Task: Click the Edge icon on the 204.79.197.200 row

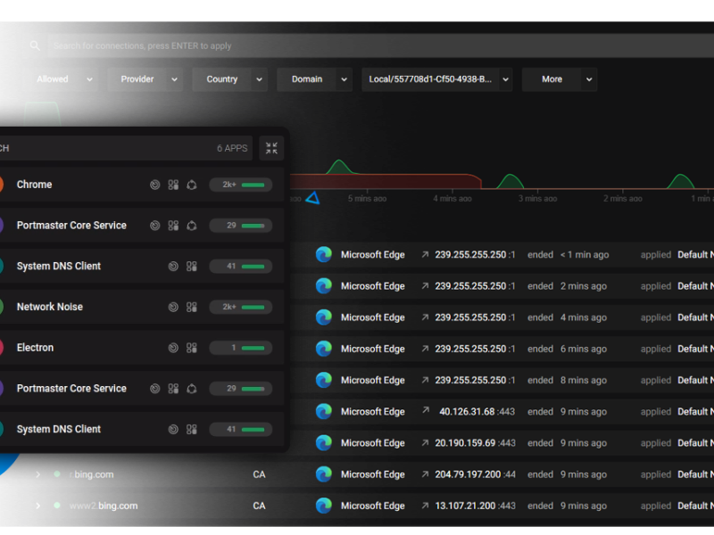Action: tap(324, 474)
